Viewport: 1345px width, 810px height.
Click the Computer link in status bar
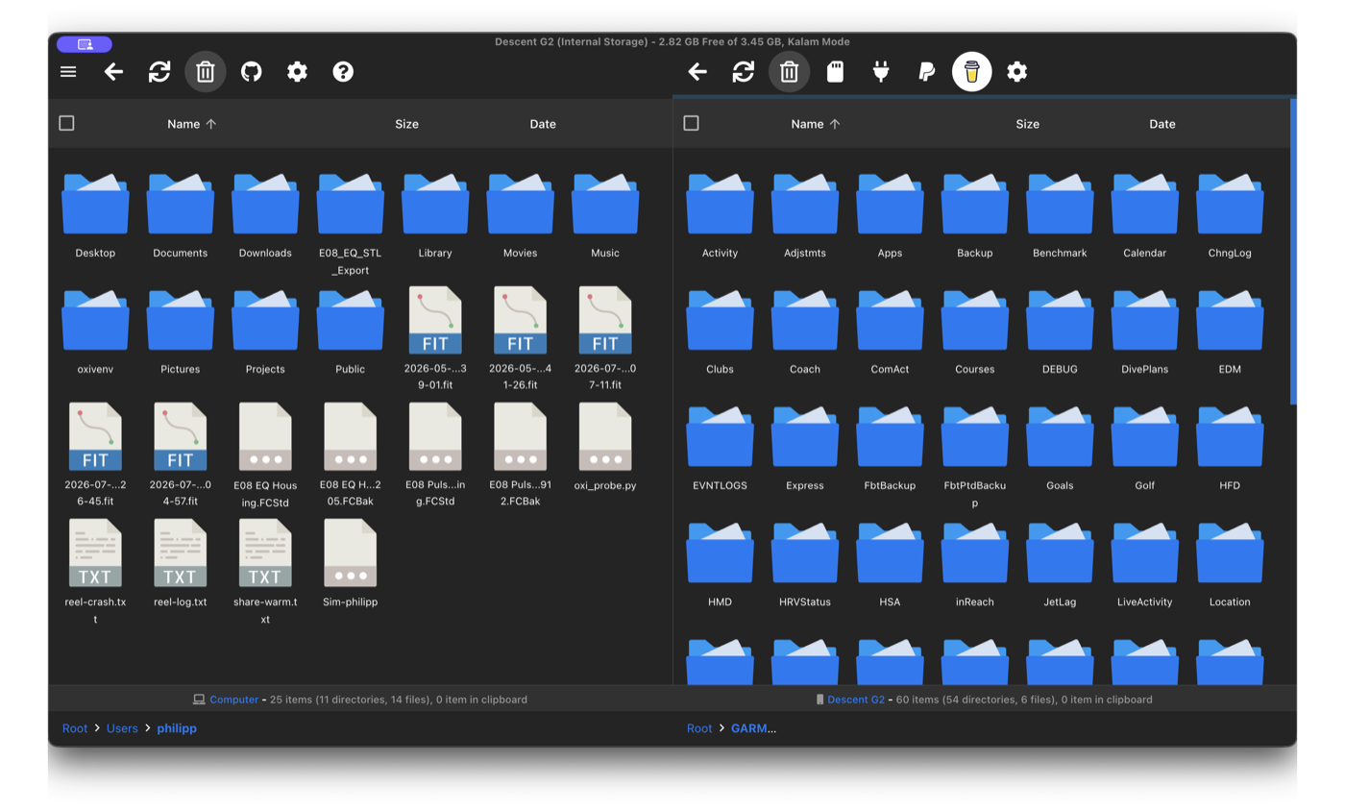[x=234, y=700]
